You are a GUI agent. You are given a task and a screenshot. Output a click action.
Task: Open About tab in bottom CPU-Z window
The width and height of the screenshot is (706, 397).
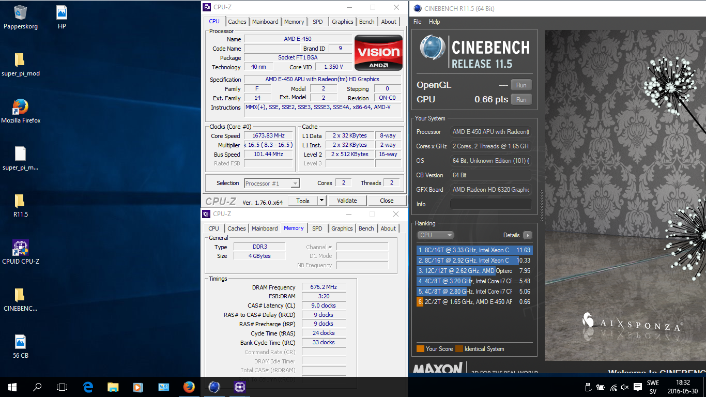click(x=388, y=228)
